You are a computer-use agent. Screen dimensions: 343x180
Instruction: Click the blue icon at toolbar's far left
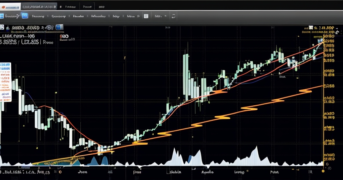[x=1, y=16]
